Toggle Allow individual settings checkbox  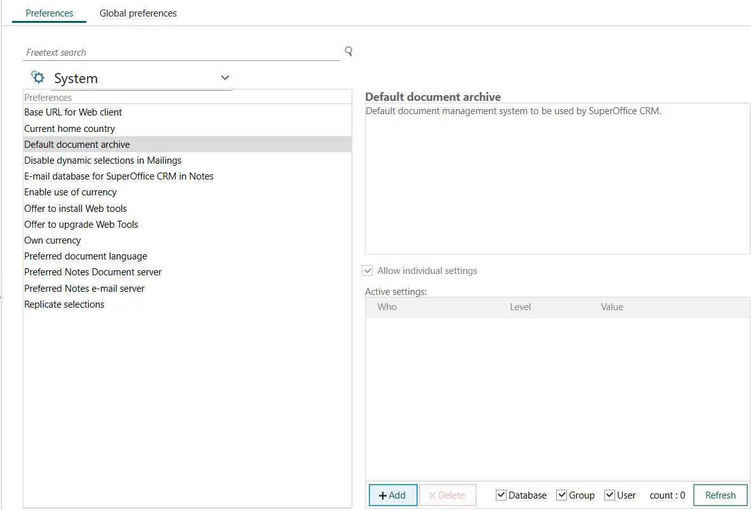pyautogui.click(x=368, y=271)
